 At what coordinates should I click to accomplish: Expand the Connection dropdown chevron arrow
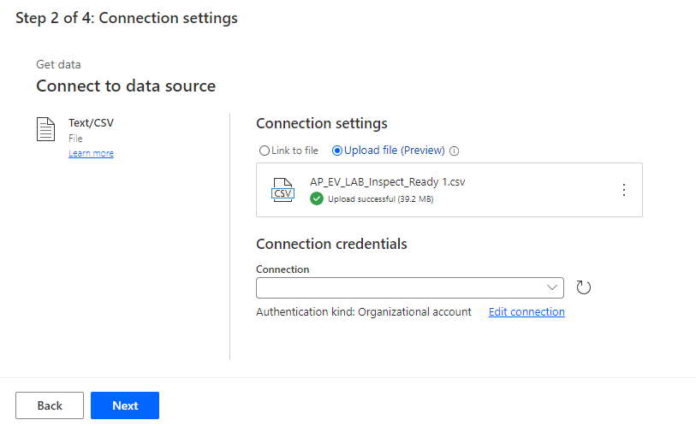click(552, 287)
